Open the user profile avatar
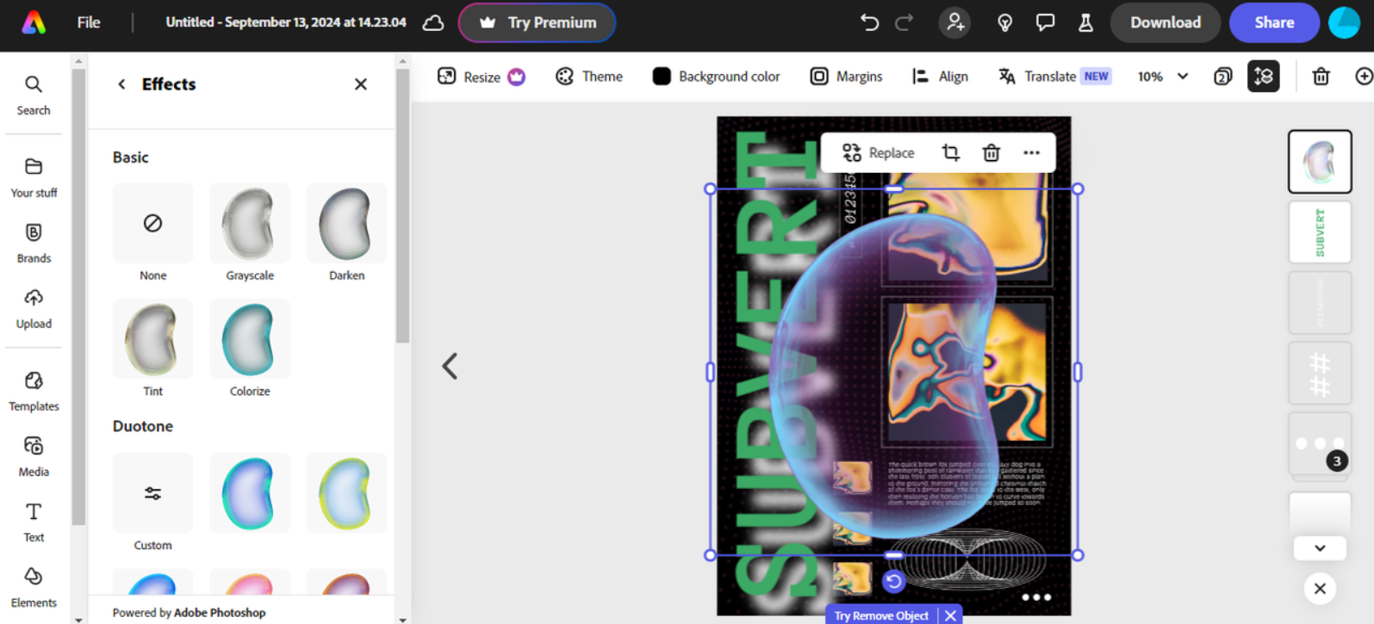This screenshot has height=624, width=1374. [x=1344, y=22]
